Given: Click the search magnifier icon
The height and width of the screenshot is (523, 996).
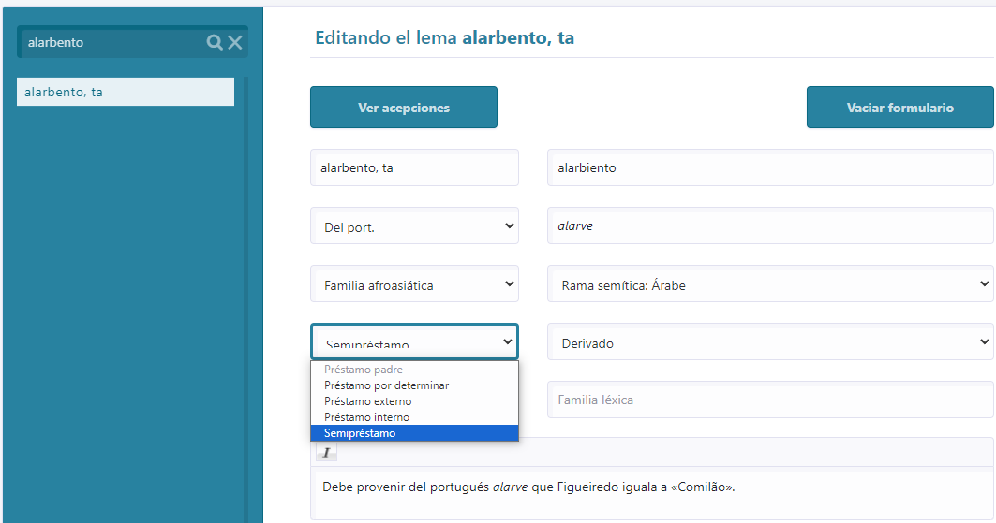Looking at the screenshot, I should [x=215, y=42].
